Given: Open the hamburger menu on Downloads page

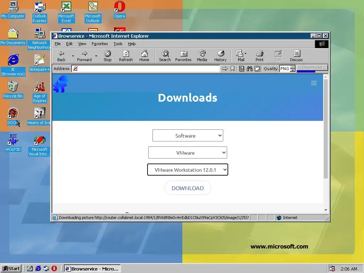Looking at the screenshot, I should pyautogui.click(x=314, y=83).
